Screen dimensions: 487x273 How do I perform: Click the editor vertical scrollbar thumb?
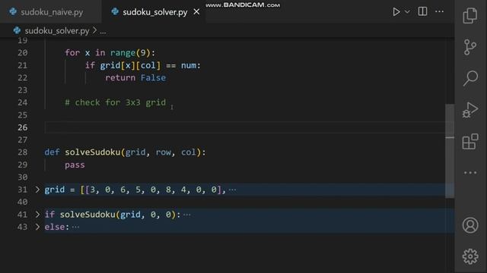pyautogui.click(x=450, y=151)
